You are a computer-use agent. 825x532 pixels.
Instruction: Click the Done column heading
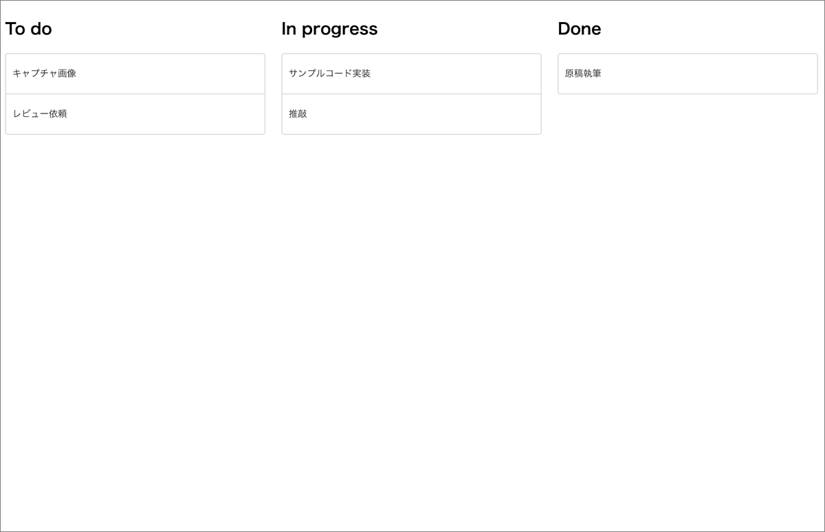[x=580, y=29]
